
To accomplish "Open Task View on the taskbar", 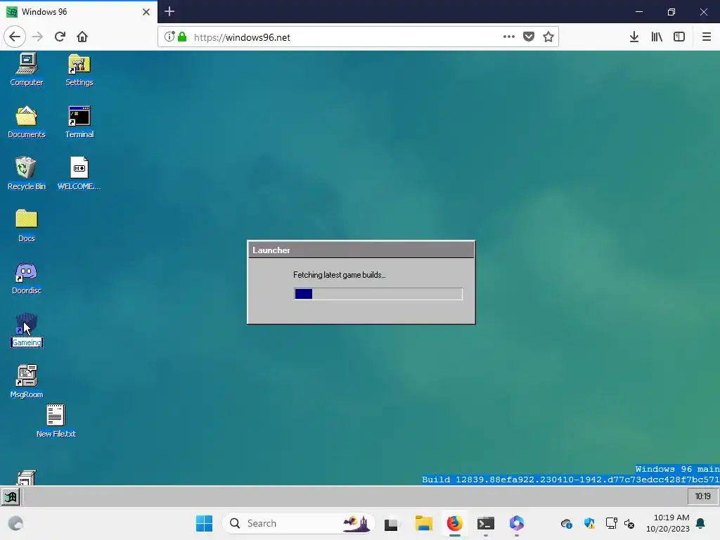I will pos(391,523).
